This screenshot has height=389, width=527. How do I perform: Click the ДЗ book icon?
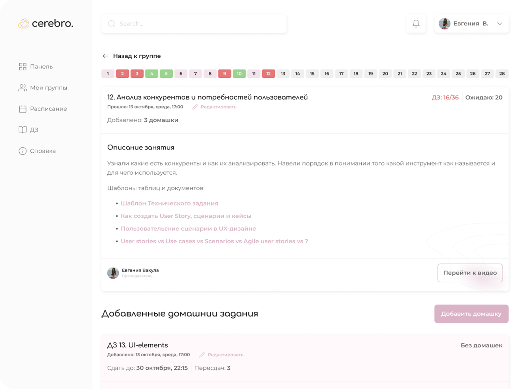23,130
